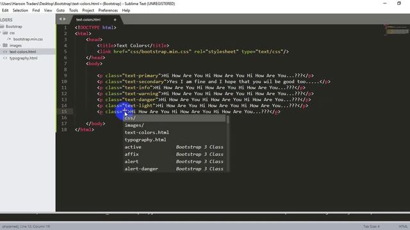Click the closing body tag

click(x=95, y=123)
